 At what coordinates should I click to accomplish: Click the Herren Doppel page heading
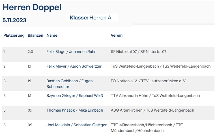pos(32,8)
